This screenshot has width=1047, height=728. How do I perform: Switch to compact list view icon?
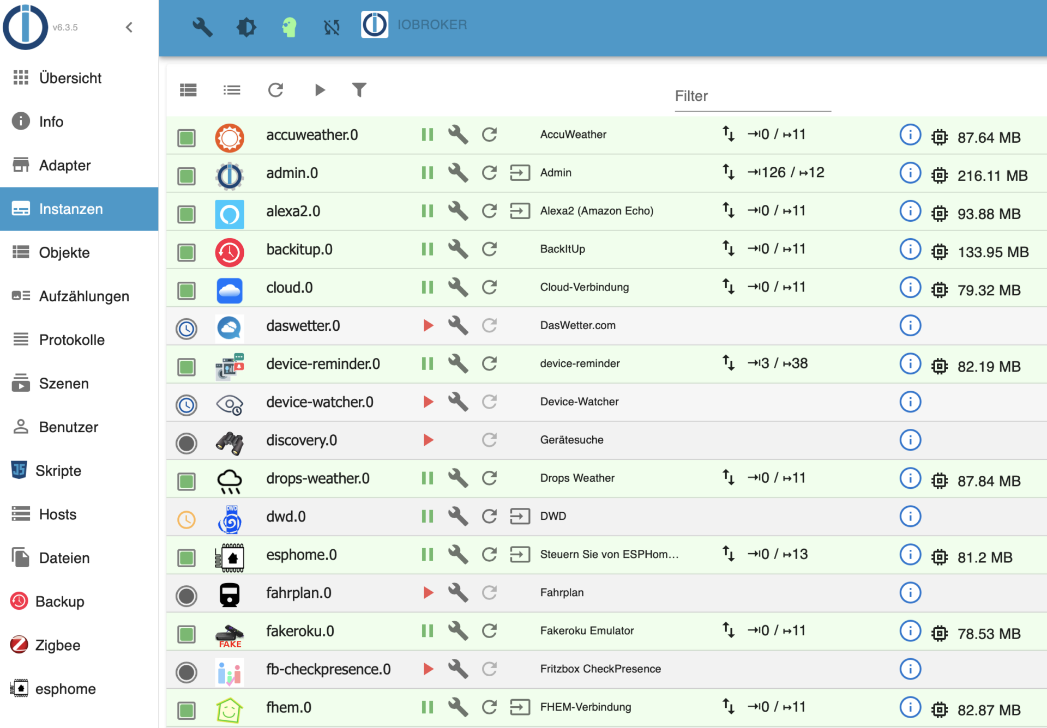tap(232, 89)
